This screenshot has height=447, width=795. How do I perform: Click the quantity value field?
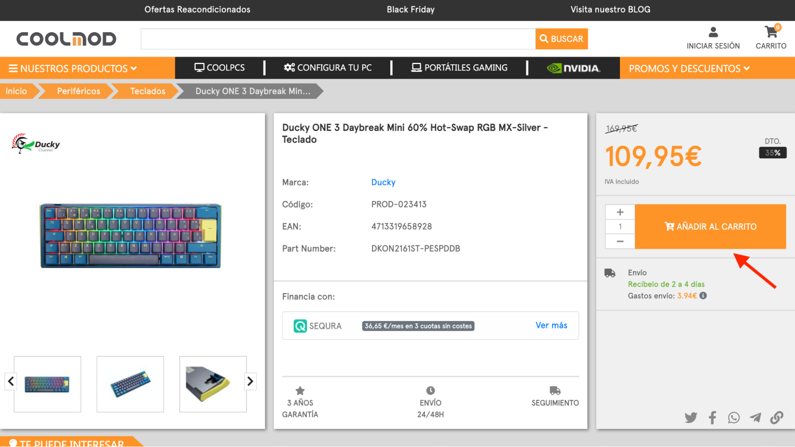(620, 227)
